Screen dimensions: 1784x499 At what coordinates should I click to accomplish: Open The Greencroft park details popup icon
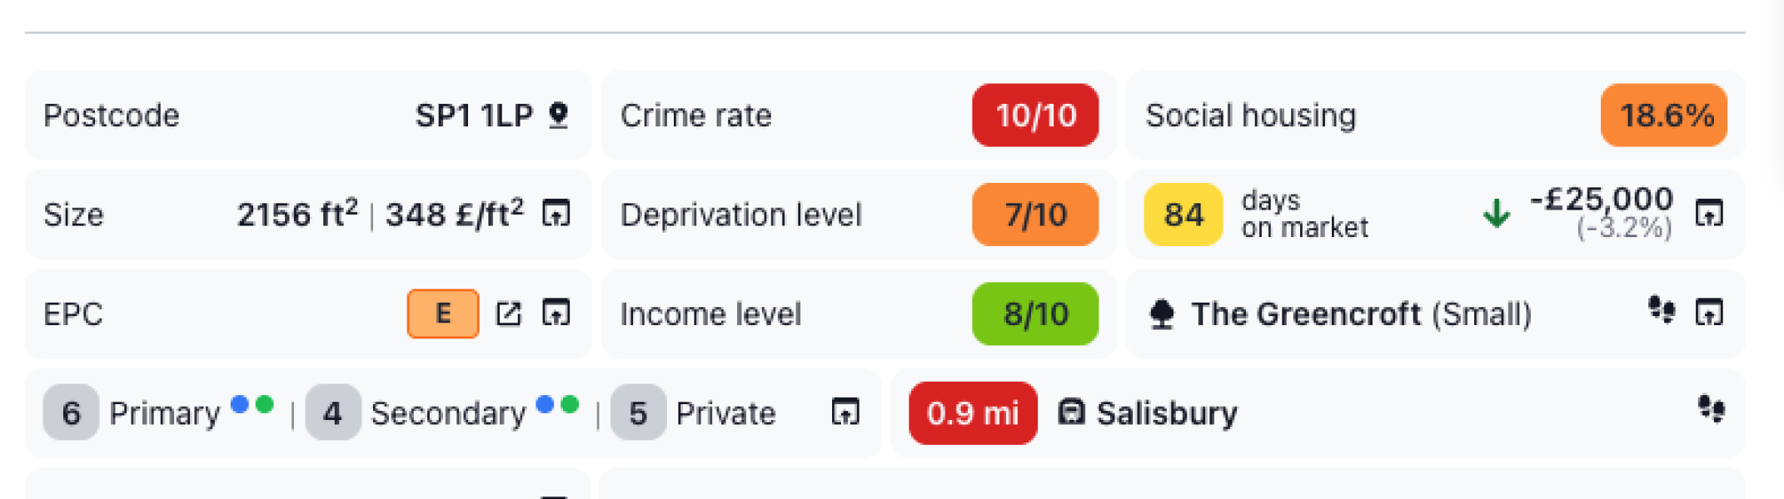pos(1708,314)
